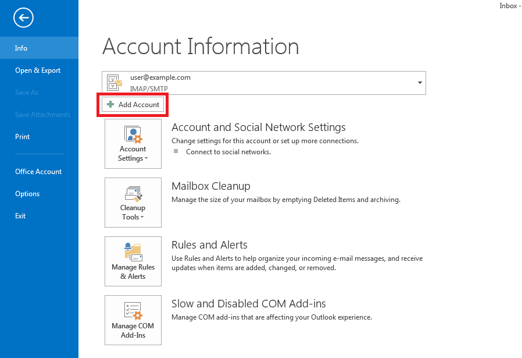This screenshot has width=522, height=358.
Task: Expand the arrow beside the Account Settings label
Action: pos(146,159)
